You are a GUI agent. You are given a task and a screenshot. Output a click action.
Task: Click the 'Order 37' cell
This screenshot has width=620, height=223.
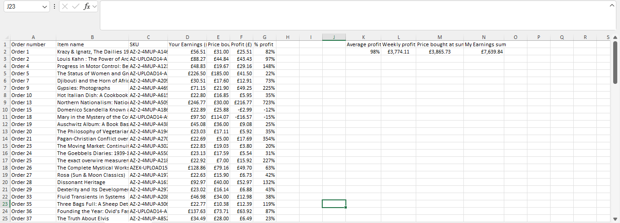point(33,218)
